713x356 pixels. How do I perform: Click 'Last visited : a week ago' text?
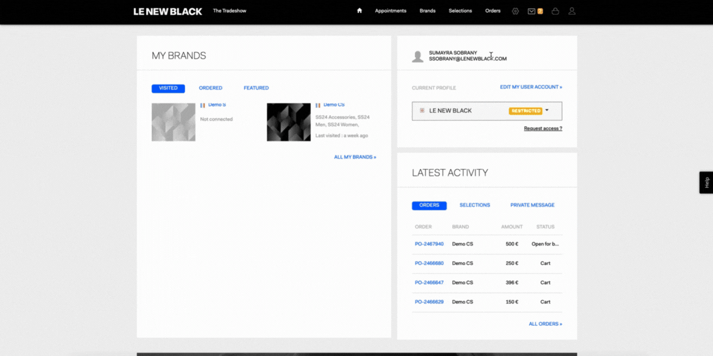coord(342,136)
